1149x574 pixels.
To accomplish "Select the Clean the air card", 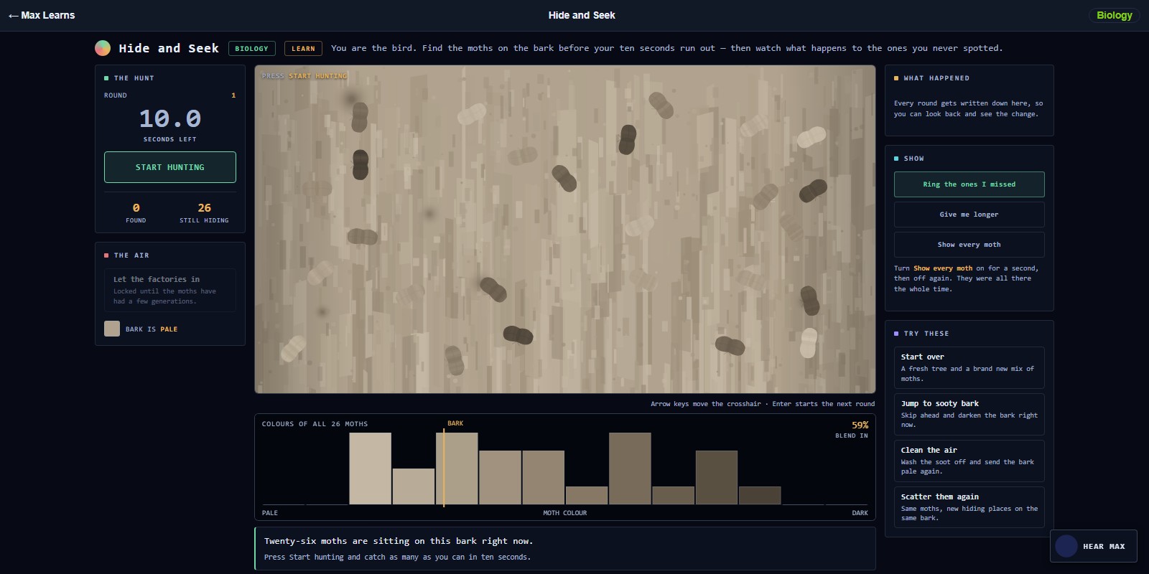I will (969, 461).
